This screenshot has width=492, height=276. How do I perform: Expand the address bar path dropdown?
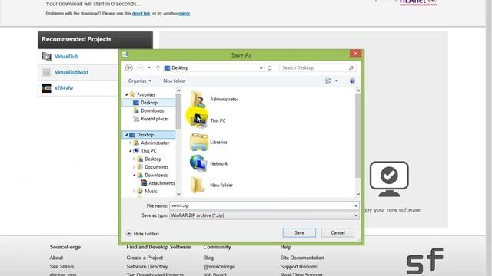261,68
